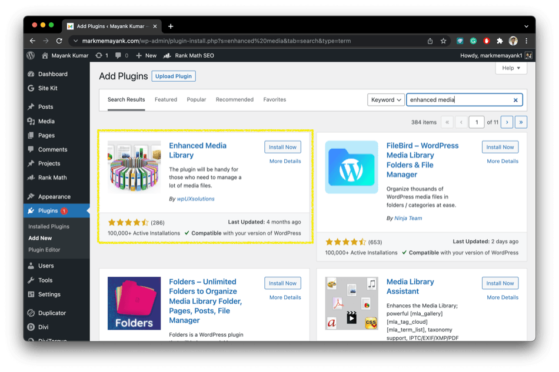This screenshot has height=372, width=559.
Task: Open Installed Plugins submenu item
Action: pyautogui.click(x=49, y=226)
